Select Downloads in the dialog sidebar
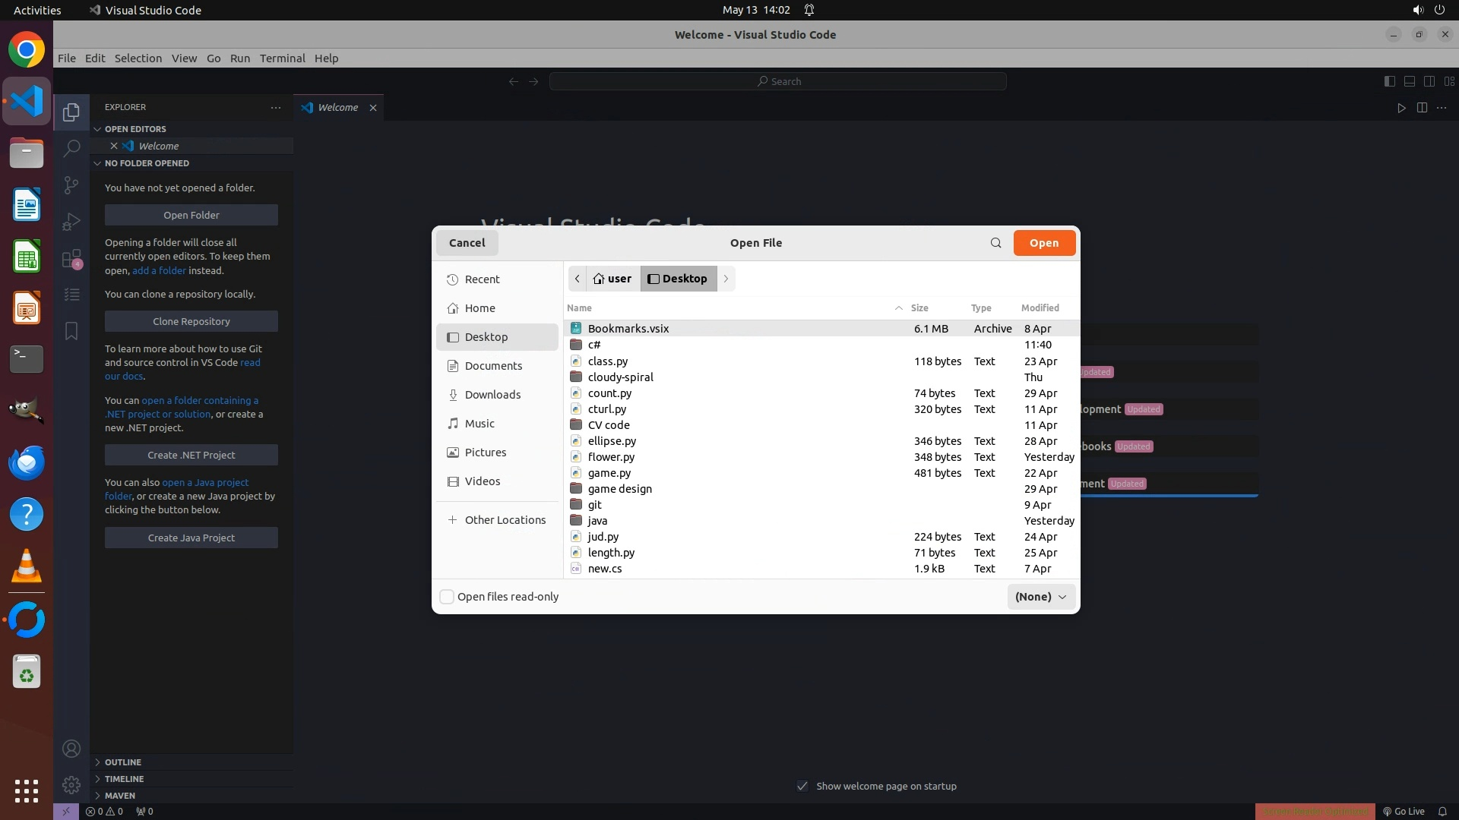Viewport: 1459px width, 820px height. [492, 395]
